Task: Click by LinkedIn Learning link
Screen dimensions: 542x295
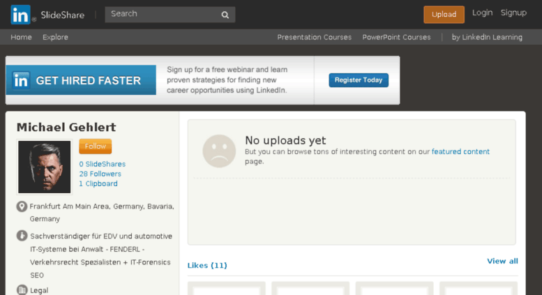Action: coord(487,37)
